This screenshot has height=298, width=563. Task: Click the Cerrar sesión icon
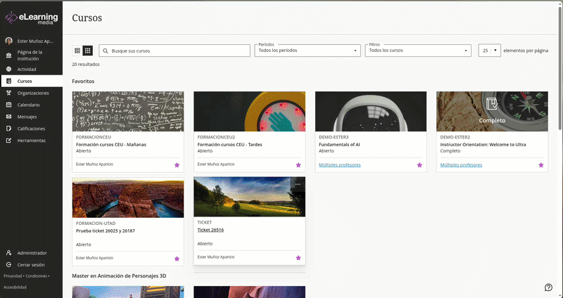click(9, 265)
